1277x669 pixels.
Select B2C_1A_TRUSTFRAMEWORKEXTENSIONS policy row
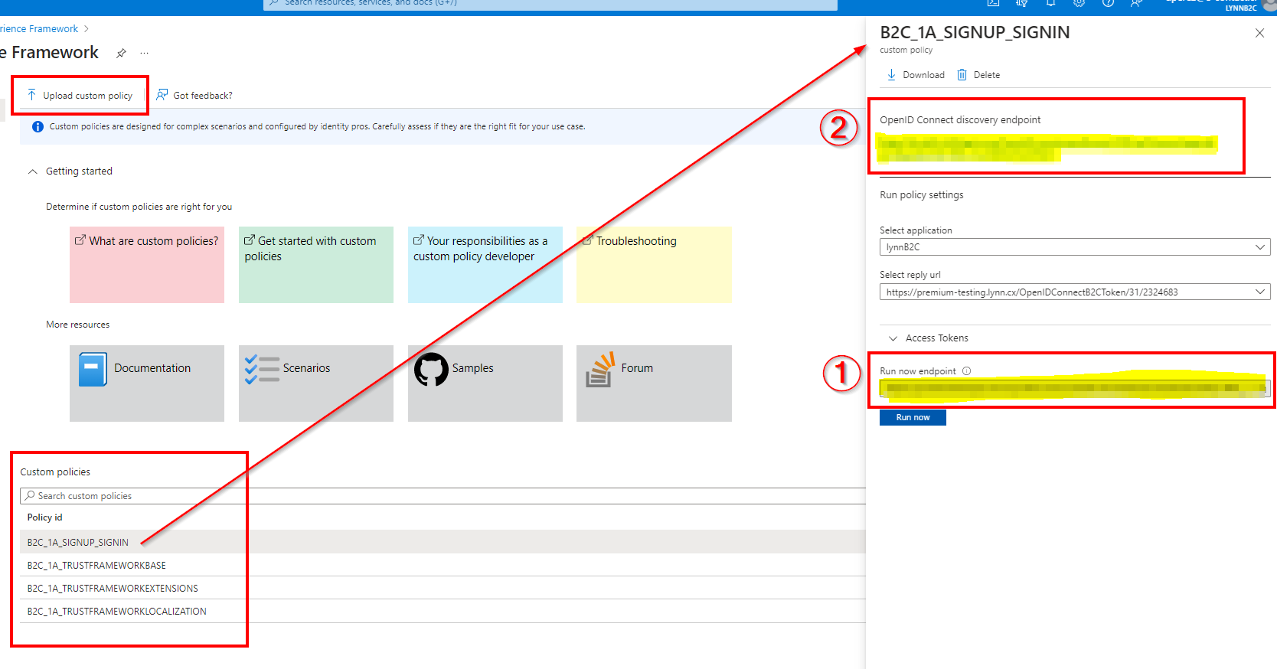pos(113,589)
